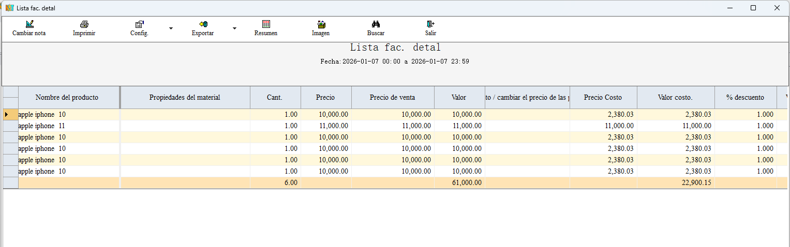Click the Cambiar nota toolbar icon
The image size is (790, 247).
click(x=29, y=24)
